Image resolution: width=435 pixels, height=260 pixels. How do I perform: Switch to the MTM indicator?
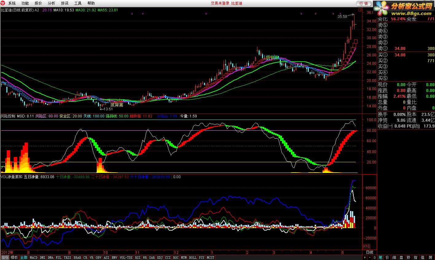(x=184, y=258)
